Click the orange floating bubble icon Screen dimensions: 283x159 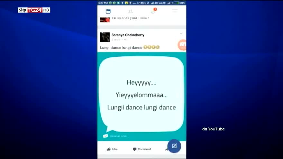(182, 45)
